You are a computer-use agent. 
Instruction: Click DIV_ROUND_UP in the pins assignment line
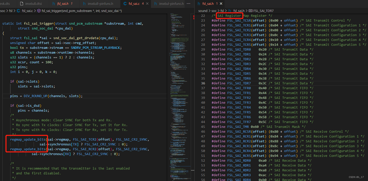click(35, 96)
